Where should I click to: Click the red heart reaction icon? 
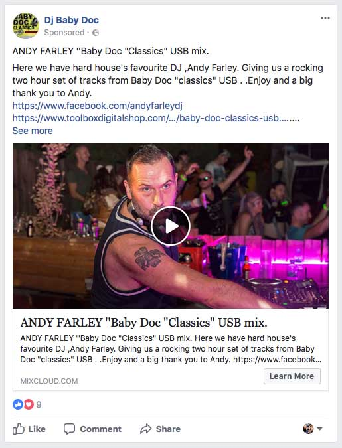coord(29,404)
